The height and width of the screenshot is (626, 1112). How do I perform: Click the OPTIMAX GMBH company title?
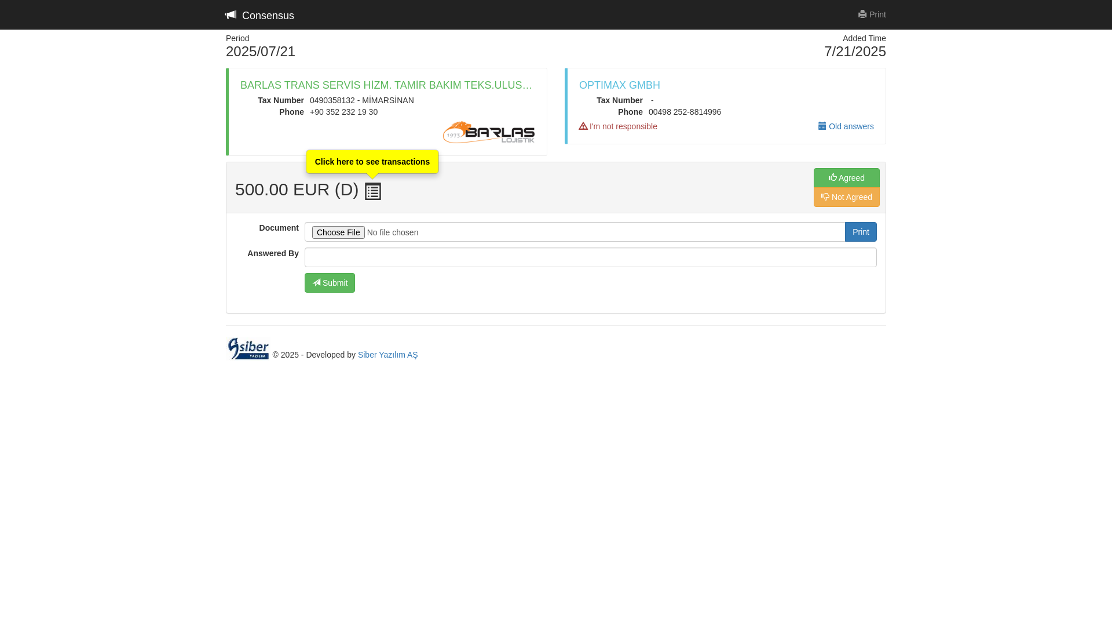click(620, 85)
